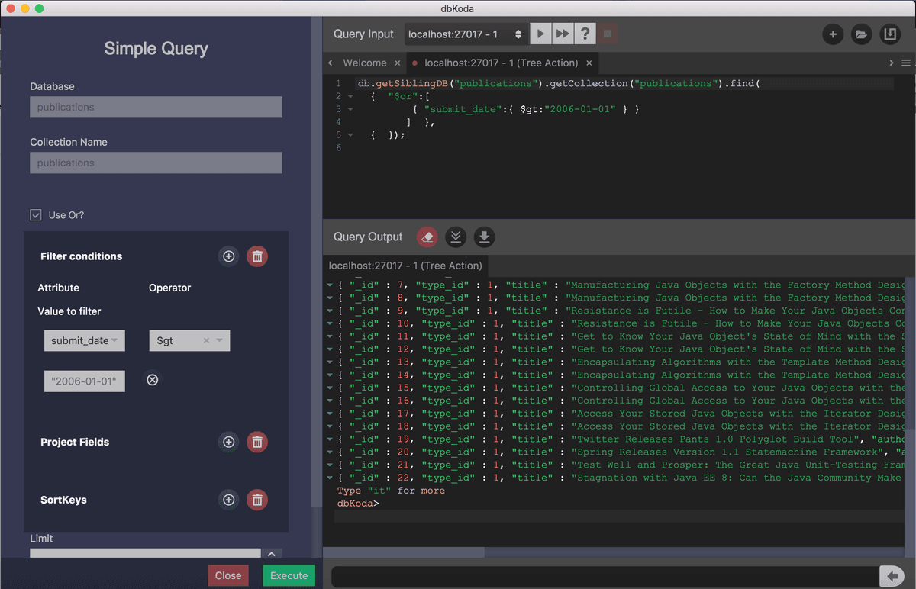Collapse the output row with _id 7

[329, 285]
